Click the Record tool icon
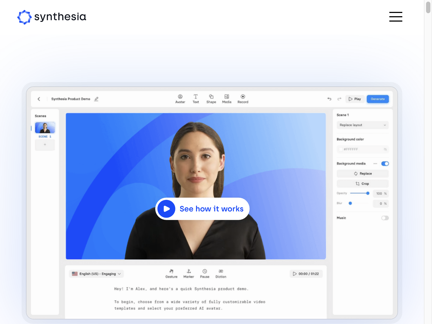 point(243,97)
